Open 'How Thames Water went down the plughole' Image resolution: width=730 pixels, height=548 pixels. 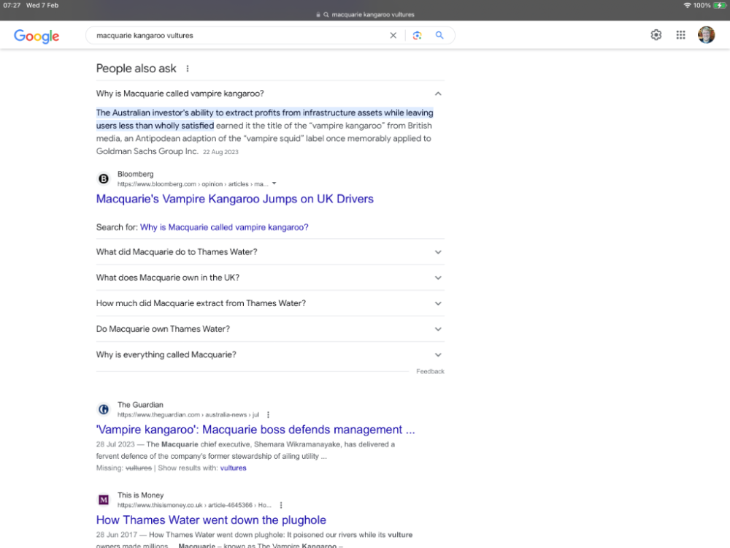(x=211, y=520)
